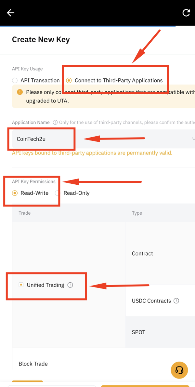Tap the USDC Contracts type label
This screenshot has width=195, height=387.
151,301
